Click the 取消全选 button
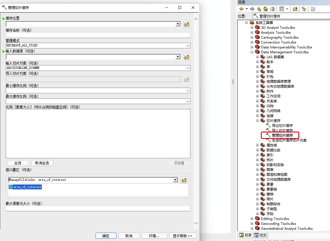The height and width of the screenshot is (241, 330). [42, 163]
